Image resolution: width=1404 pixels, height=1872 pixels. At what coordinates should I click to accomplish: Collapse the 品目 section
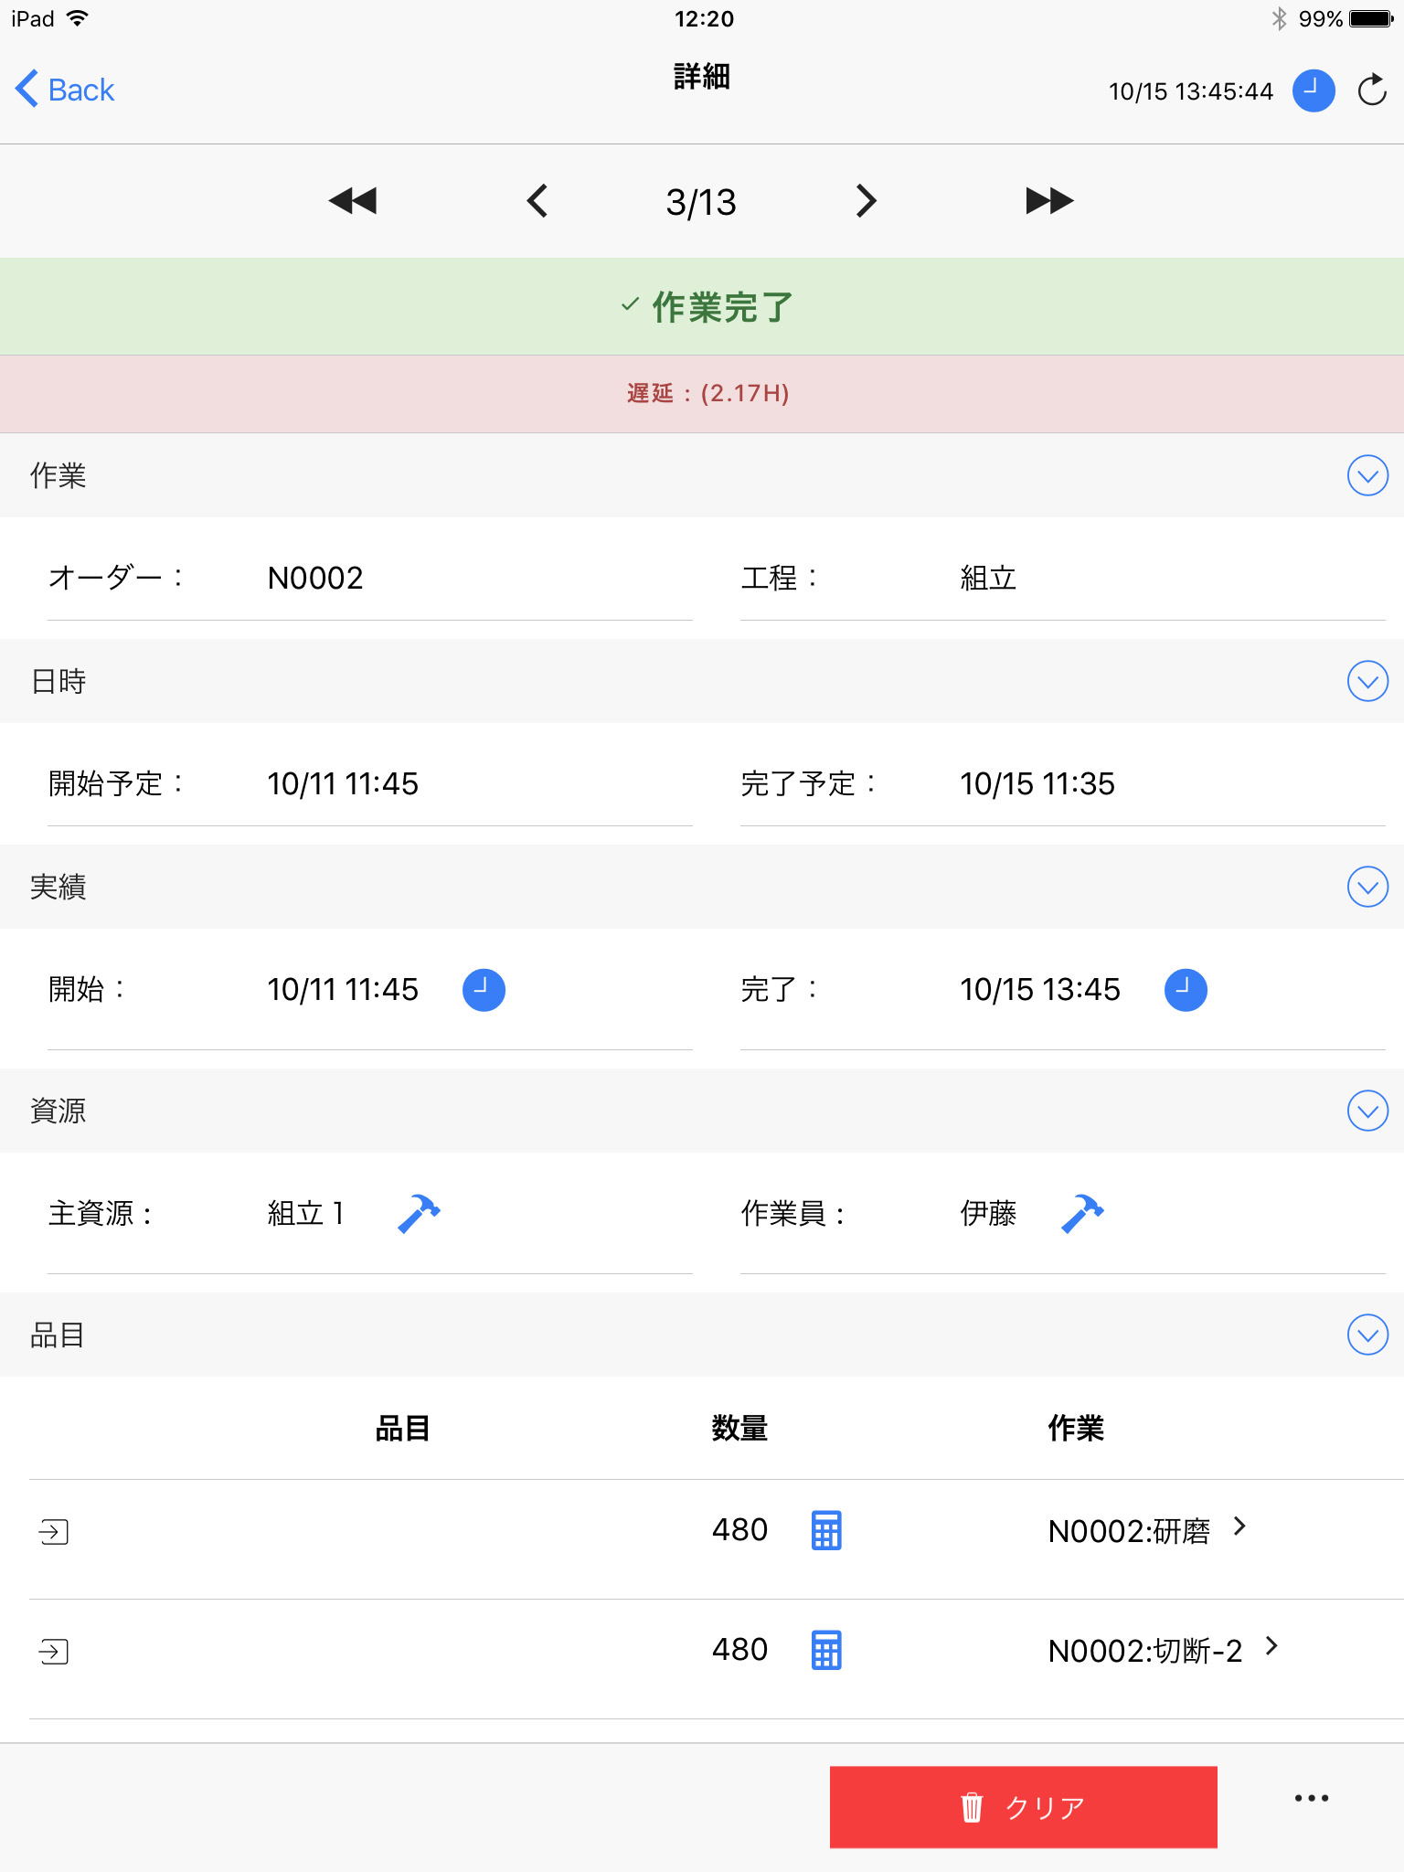pos(1367,1335)
